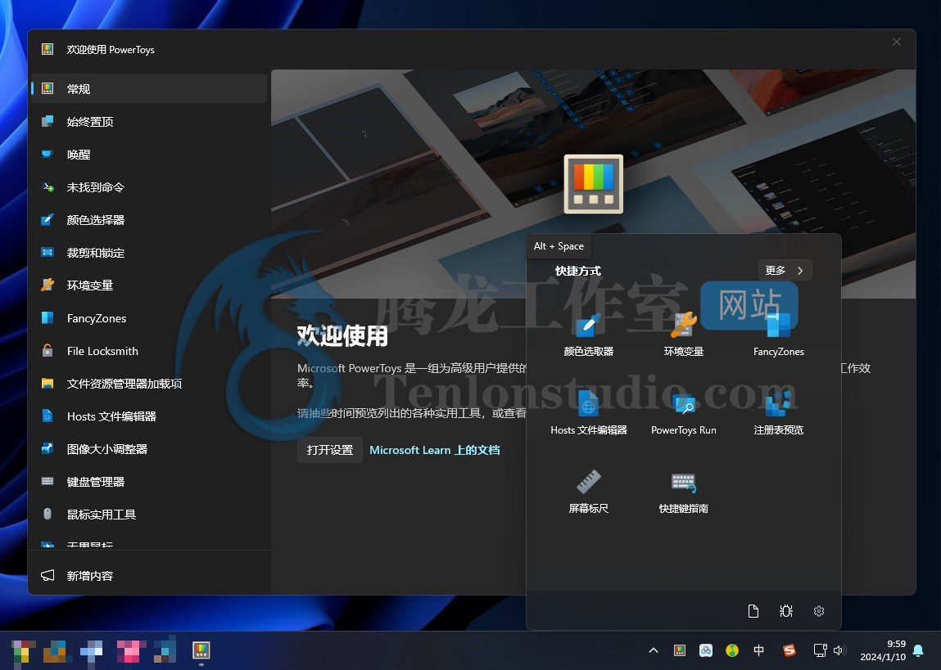This screenshot has height=670, width=941.
Task: Click the 环境变量 sidebar wrench icon
Action: [x=48, y=286]
